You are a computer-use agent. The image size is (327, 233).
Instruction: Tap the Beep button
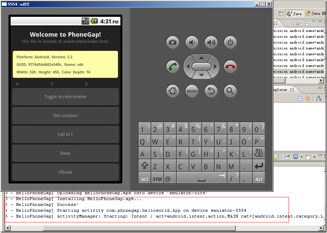point(66,153)
